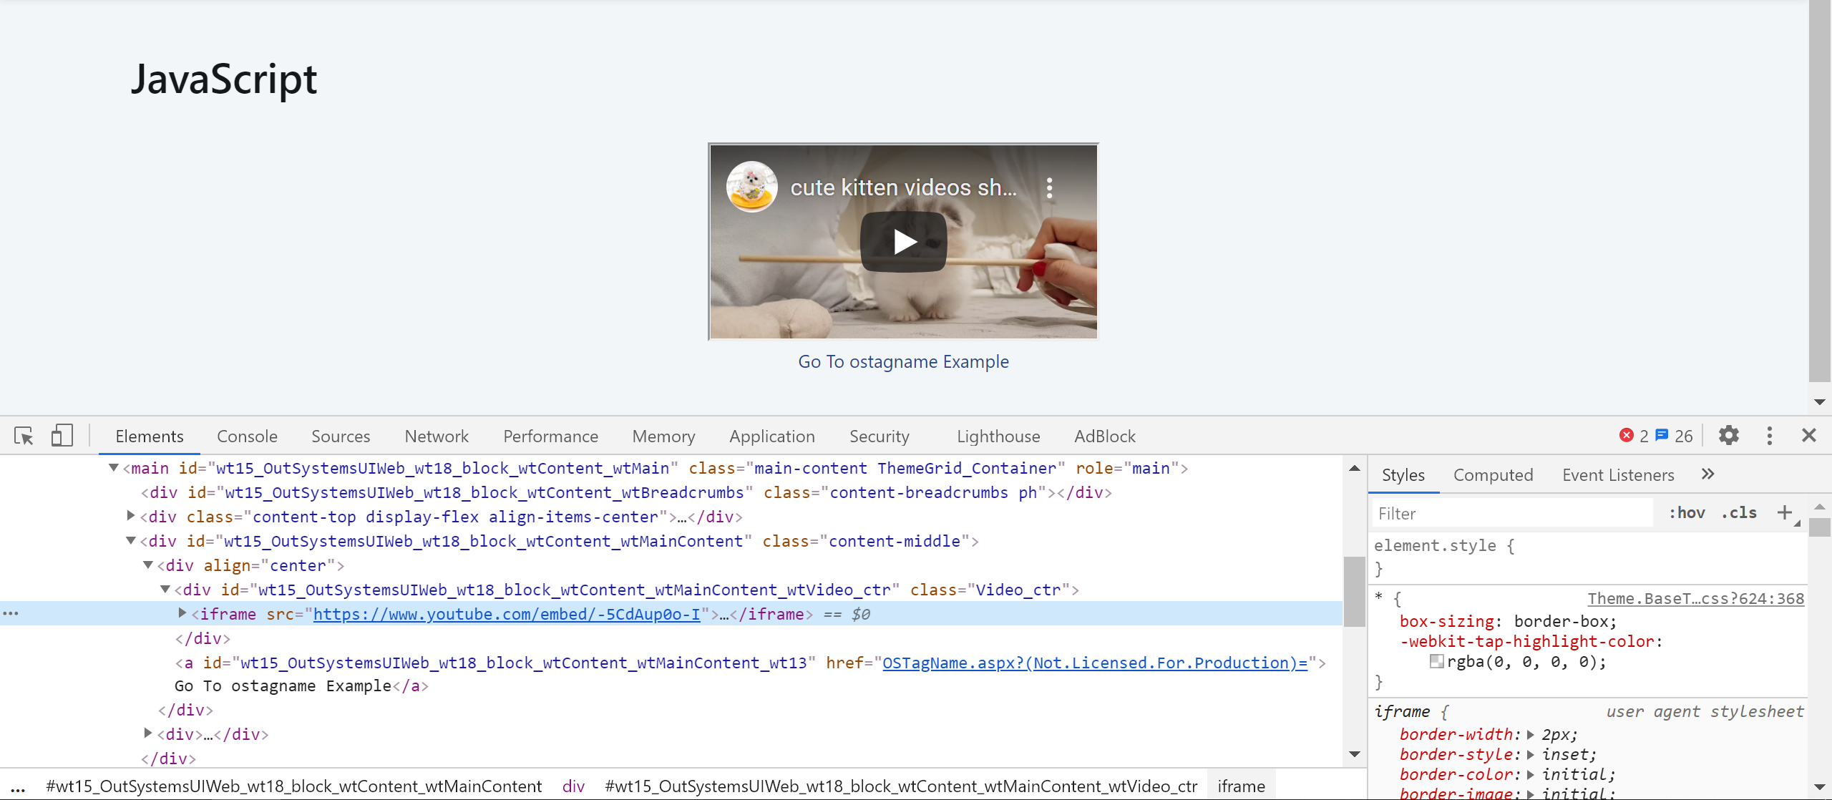Expand the content-top div node
The image size is (1832, 800).
(131, 515)
